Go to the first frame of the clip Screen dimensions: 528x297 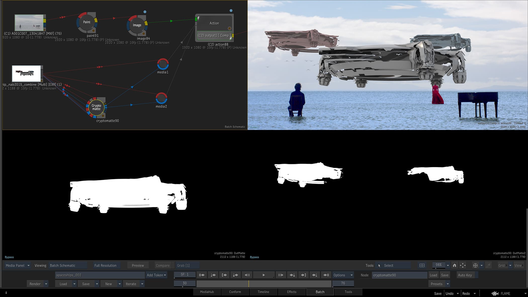coord(202,275)
